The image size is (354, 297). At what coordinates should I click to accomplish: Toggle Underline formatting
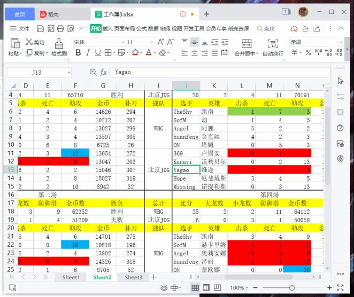(98, 53)
